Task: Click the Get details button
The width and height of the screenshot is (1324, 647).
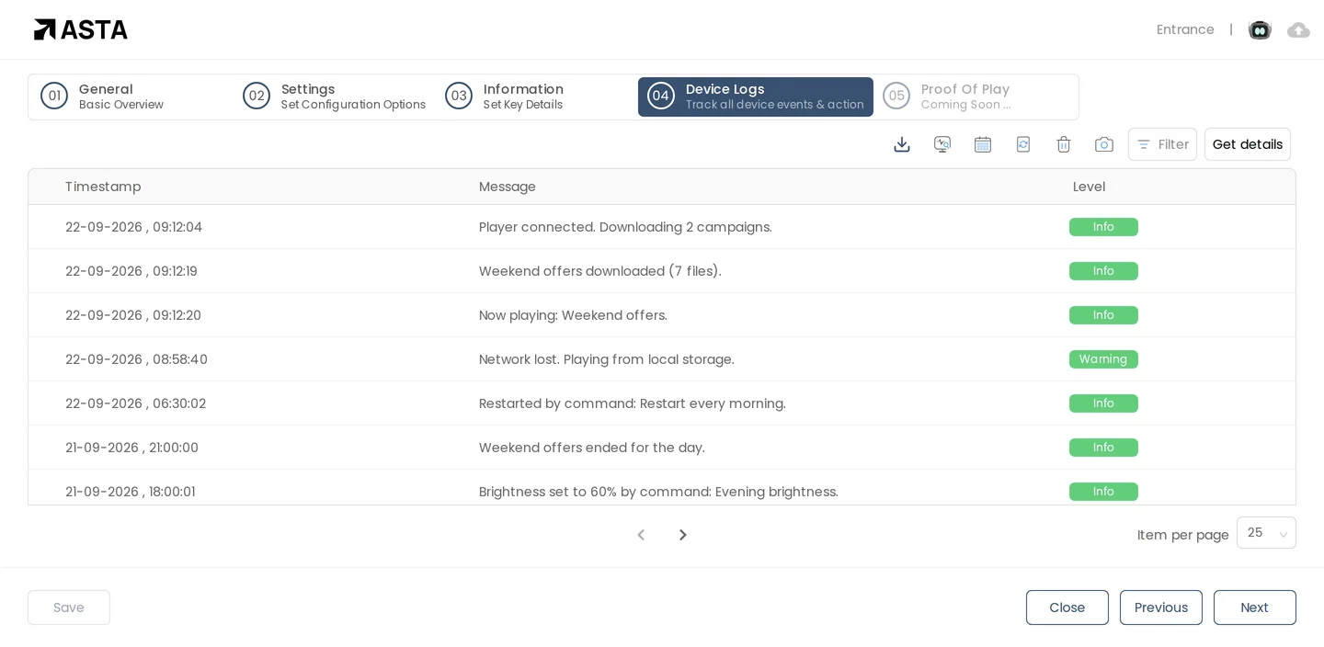Action: coord(1247,144)
